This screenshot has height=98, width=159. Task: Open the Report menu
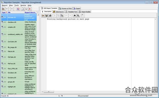[5, 5]
